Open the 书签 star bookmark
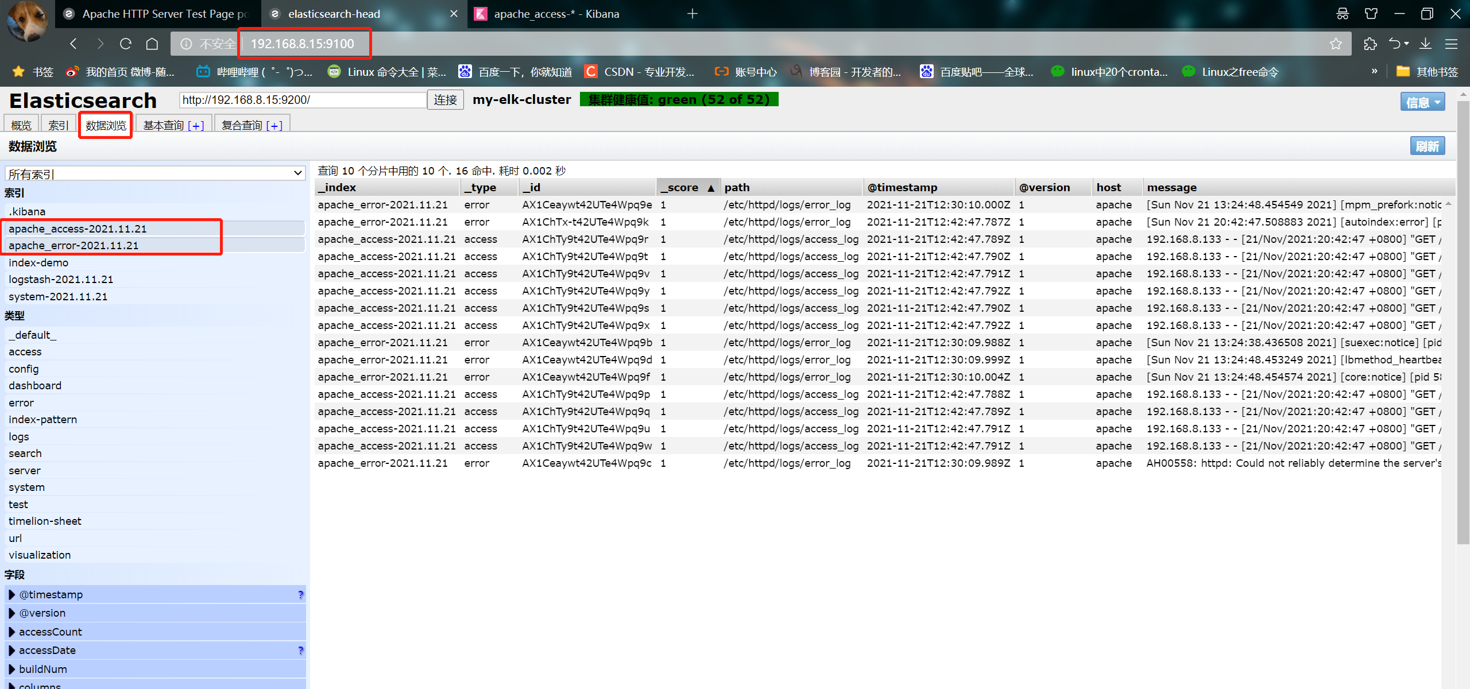 click(x=33, y=72)
